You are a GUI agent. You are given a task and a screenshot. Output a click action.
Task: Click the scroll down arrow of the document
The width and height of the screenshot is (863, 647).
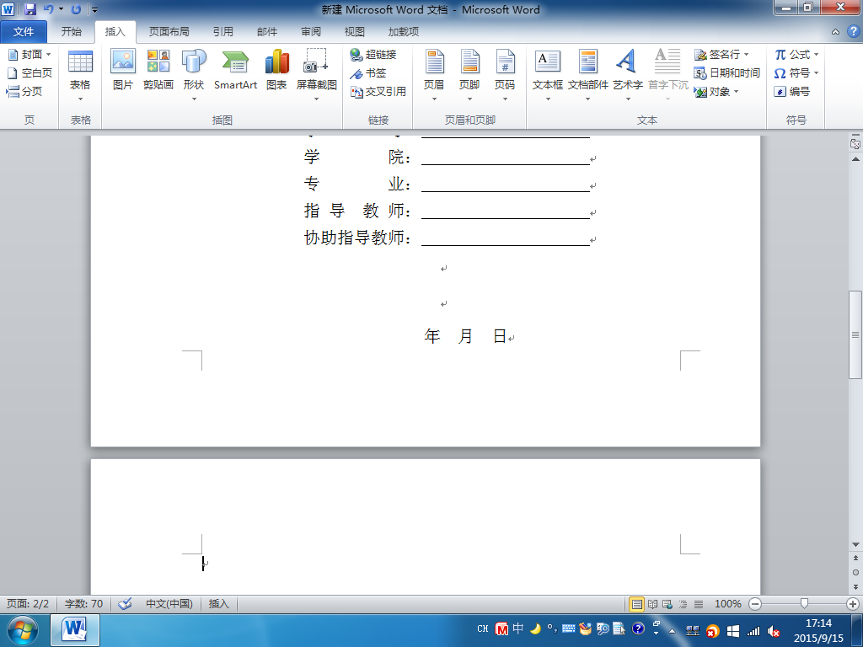coord(855,545)
